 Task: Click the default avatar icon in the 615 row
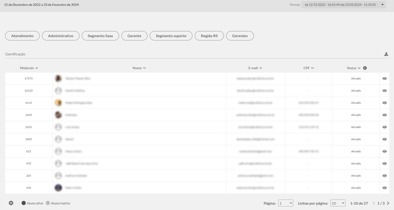59,151
